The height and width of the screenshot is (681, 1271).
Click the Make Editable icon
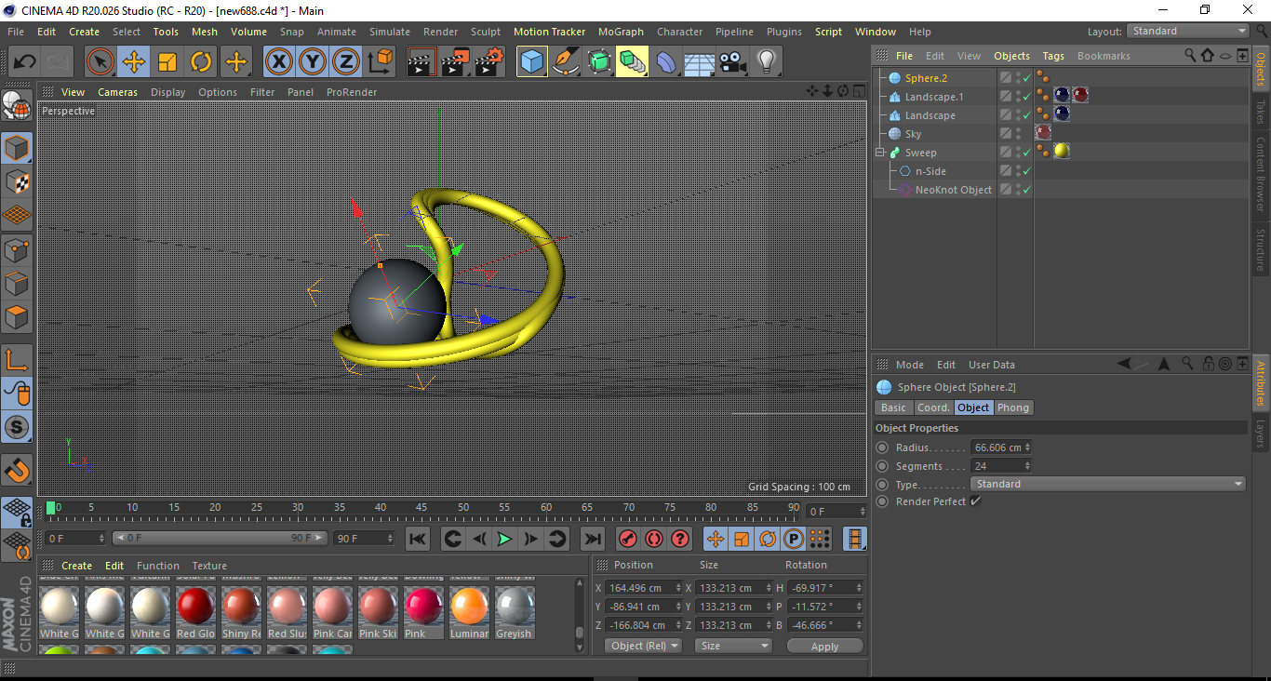pyautogui.click(x=17, y=105)
